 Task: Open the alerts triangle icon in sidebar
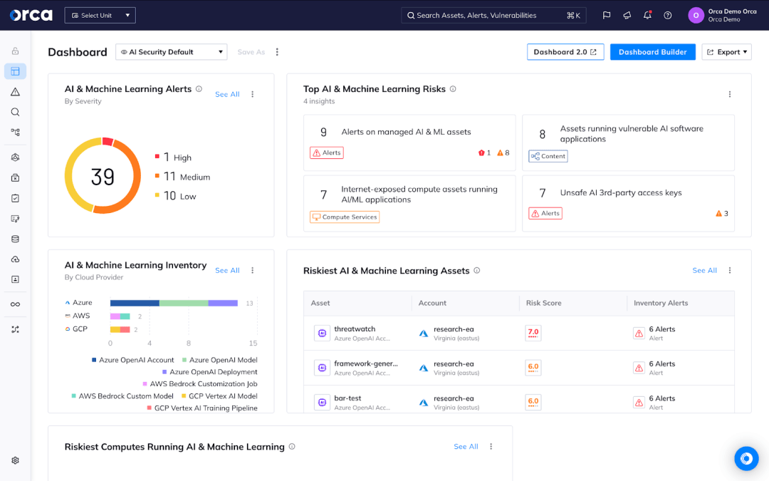tap(15, 92)
